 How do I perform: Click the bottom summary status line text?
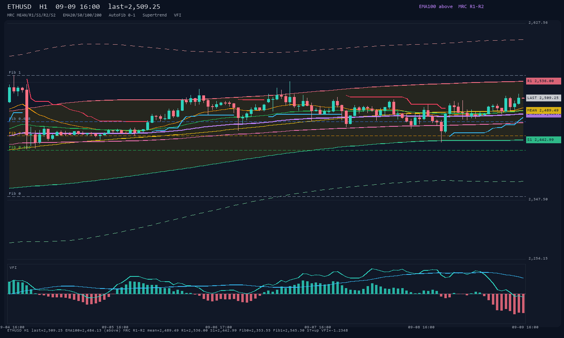178,330
